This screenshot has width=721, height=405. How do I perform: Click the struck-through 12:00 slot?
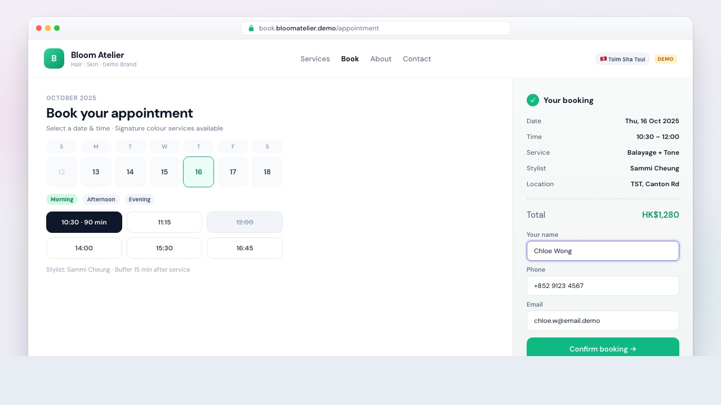(x=244, y=222)
